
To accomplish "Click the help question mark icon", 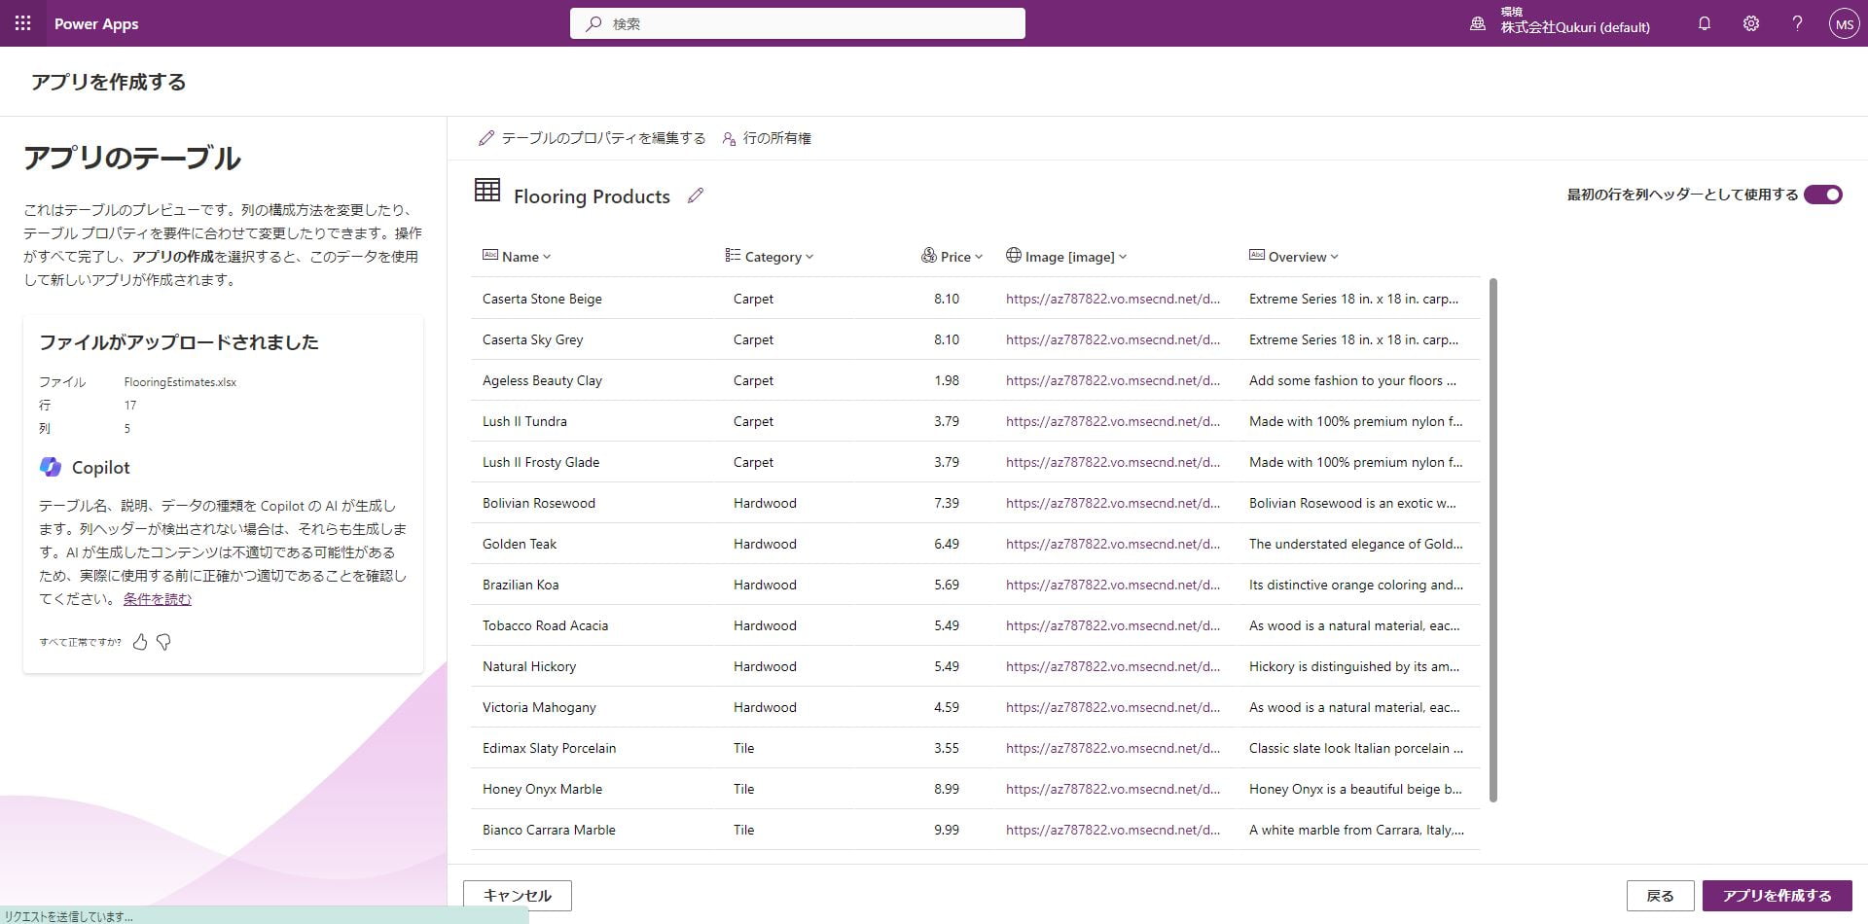I will [1797, 23].
